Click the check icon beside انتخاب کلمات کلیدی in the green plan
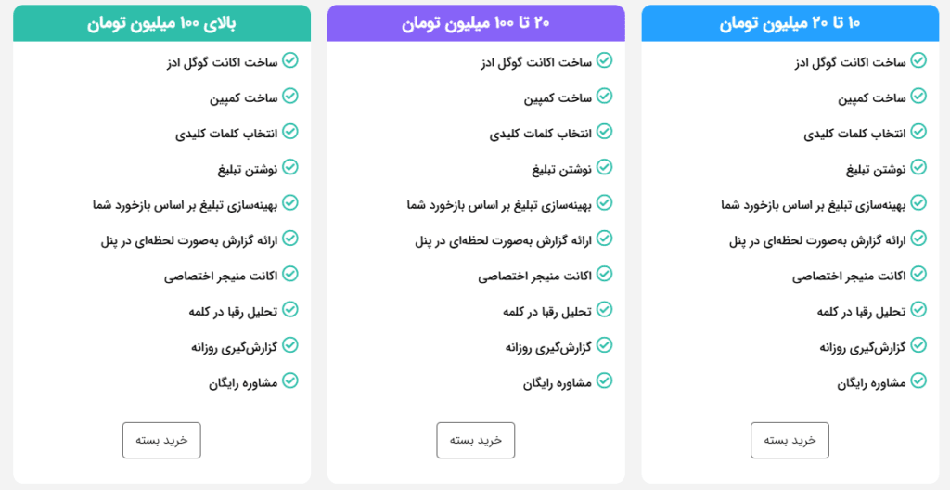Viewport: 950px width, 490px height. (x=290, y=132)
